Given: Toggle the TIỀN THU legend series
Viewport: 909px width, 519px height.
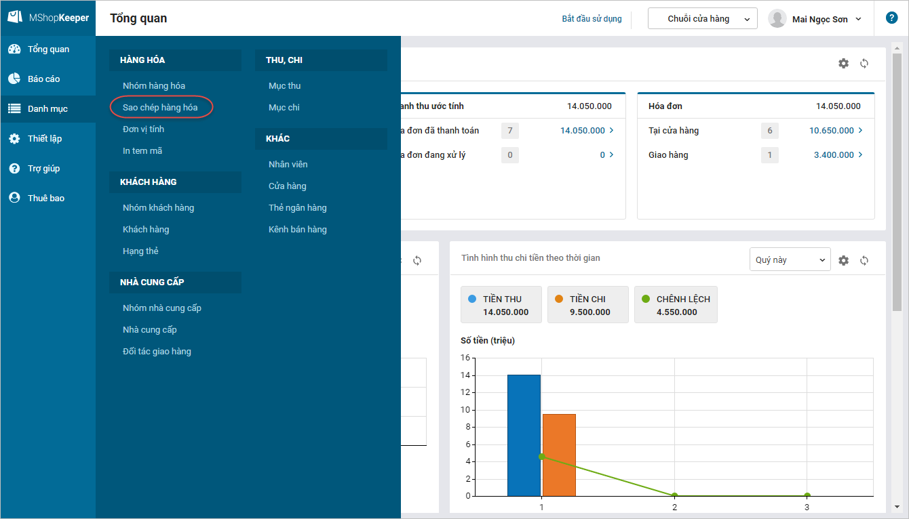Looking at the screenshot, I should pyautogui.click(x=501, y=305).
